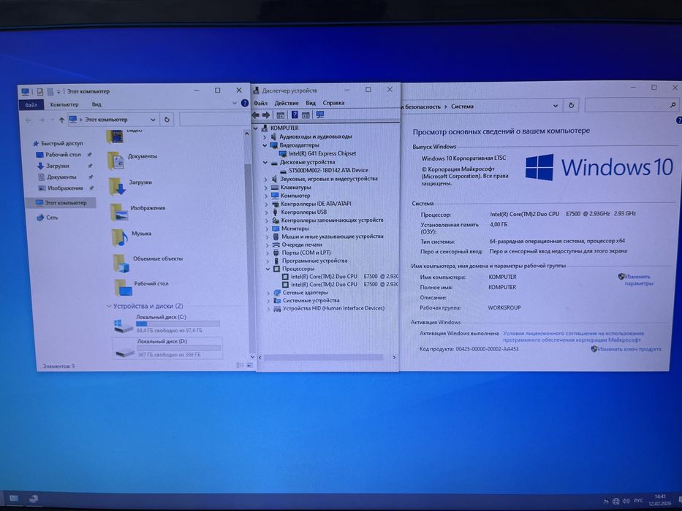Select Загрузки in the quick access list
The image size is (682, 511).
click(x=53, y=166)
